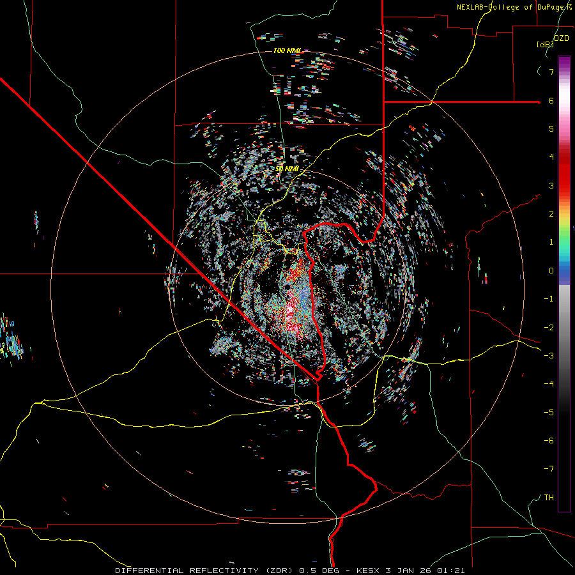The width and height of the screenshot is (575, 575).
Task: Click the 3 JAN 26 date in the caption
Action: 410,571
